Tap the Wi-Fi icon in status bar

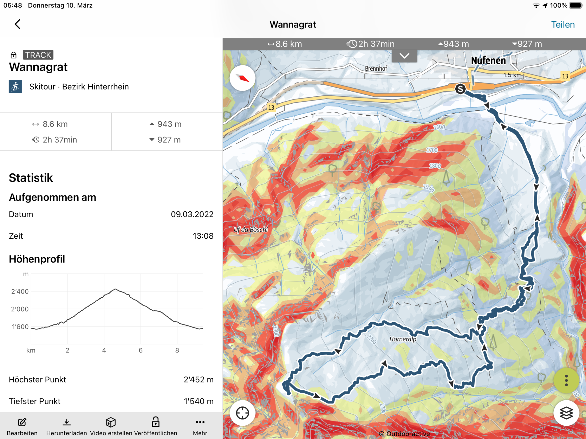point(537,5)
